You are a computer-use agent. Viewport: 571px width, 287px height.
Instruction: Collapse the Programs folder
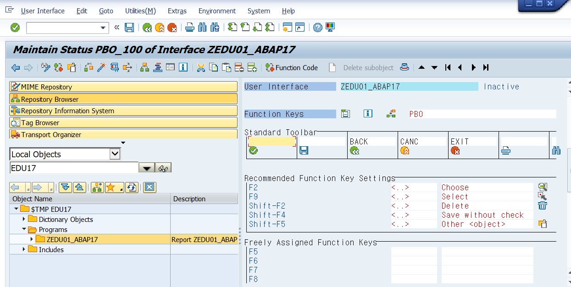click(x=24, y=229)
